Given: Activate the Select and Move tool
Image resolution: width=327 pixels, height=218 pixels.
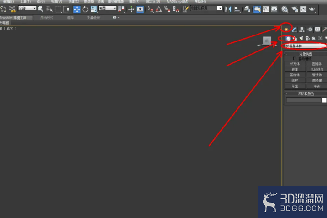Looking at the screenshot, I should coord(77,10).
